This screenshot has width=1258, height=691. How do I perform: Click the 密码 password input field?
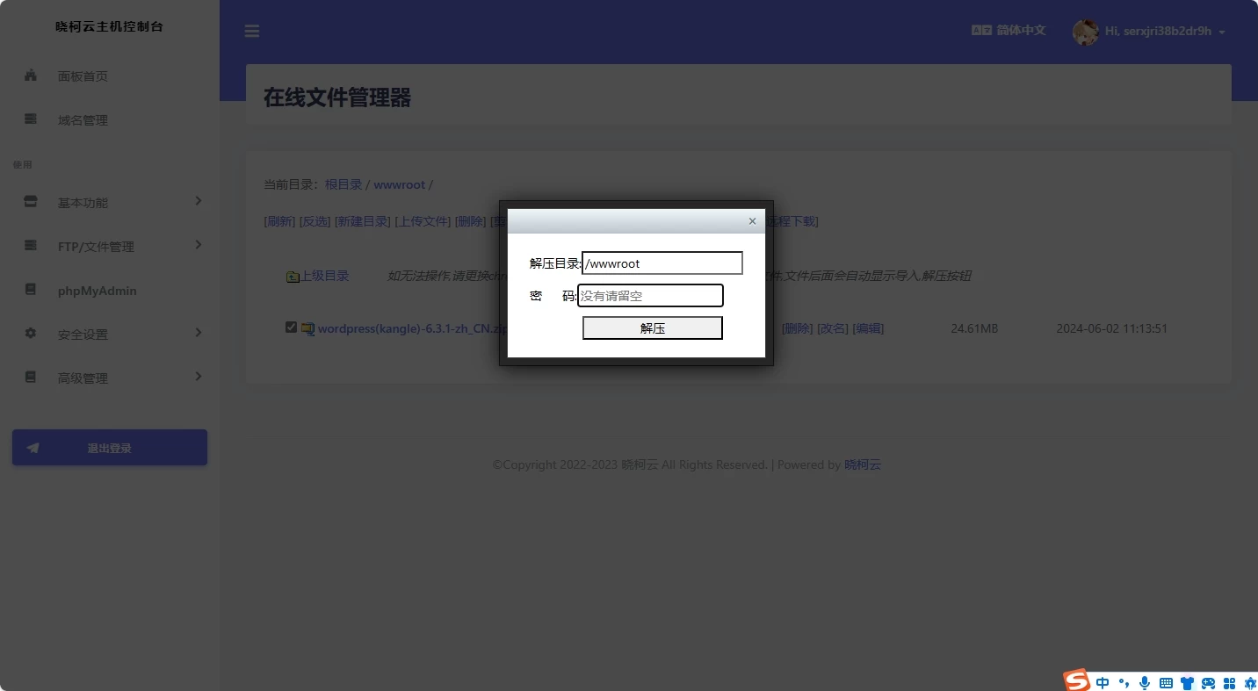click(x=650, y=296)
